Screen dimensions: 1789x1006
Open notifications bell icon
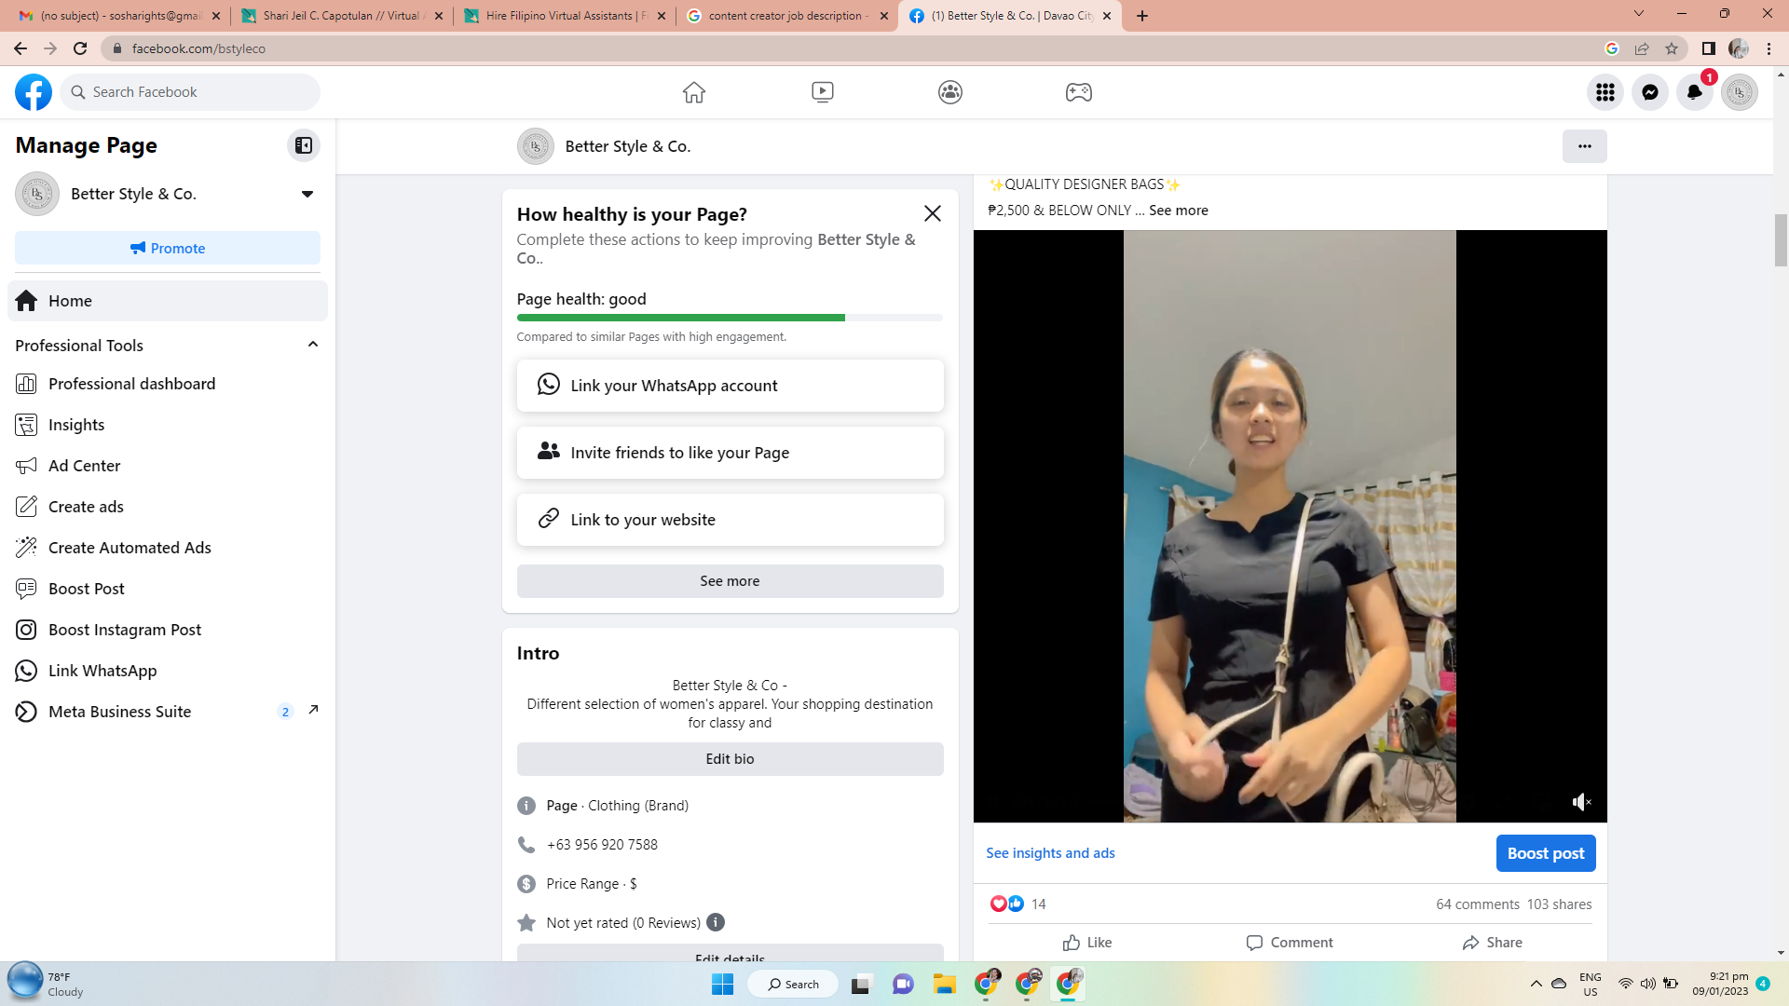point(1694,92)
